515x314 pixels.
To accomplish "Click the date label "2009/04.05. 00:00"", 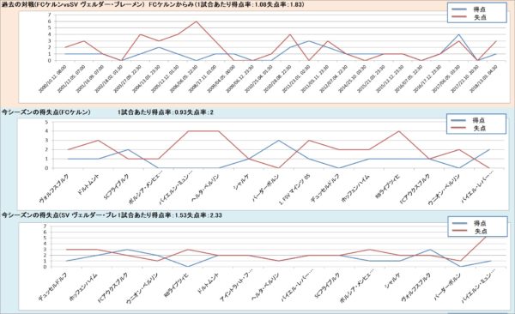I will (221, 79).
